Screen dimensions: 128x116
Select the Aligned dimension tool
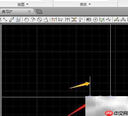[5, 20]
